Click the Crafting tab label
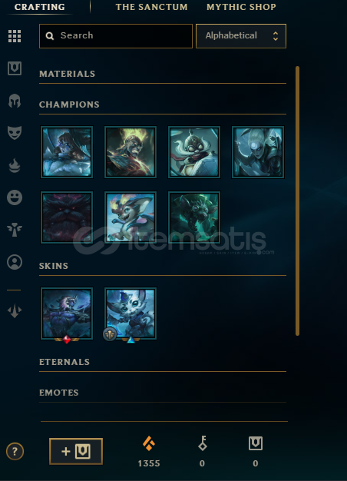This screenshot has height=481, width=347. click(x=40, y=7)
